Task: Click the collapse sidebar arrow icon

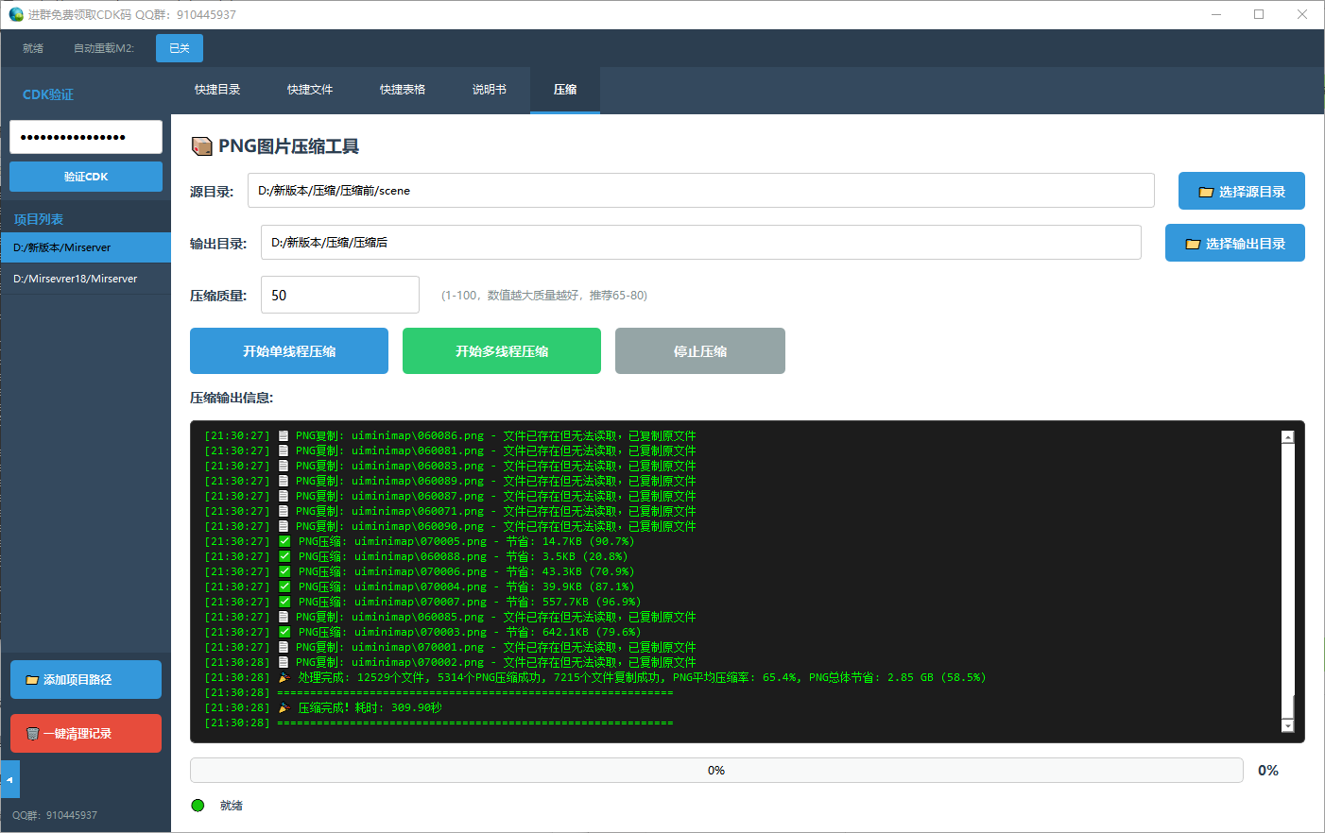Action: click(x=9, y=780)
